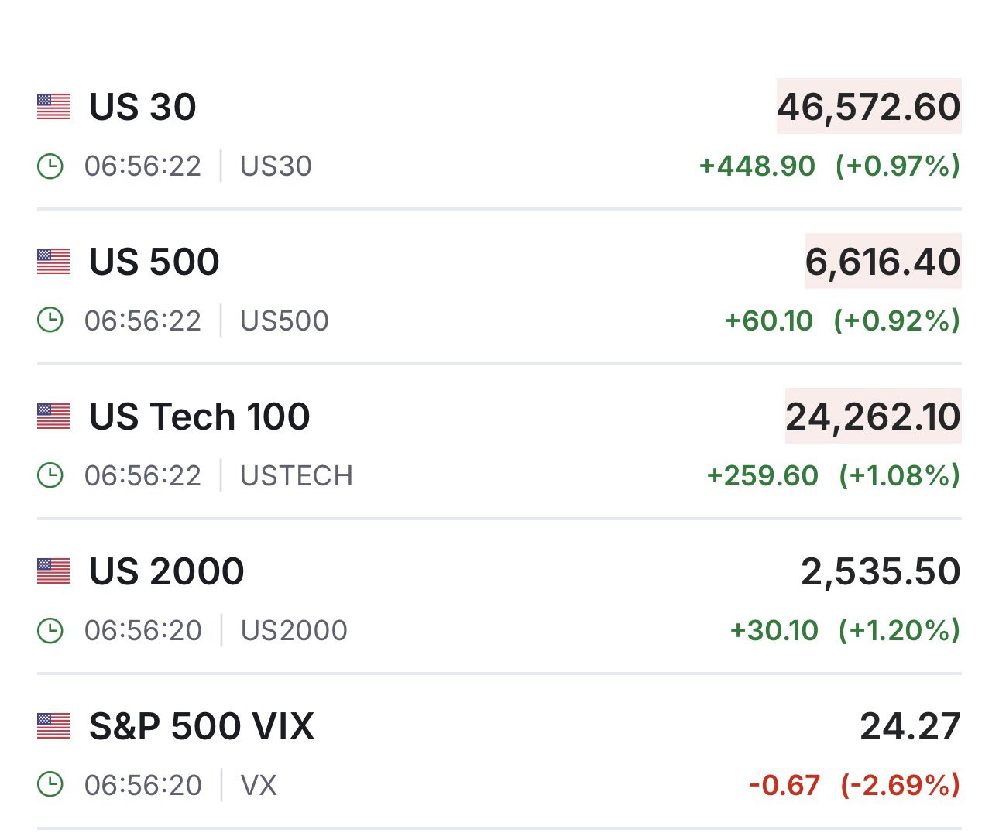Image resolution: width=999 pixels, height=833 pixels.
Task: Click the clock icon in US 500 row
Action: click(x=50, y=321)
